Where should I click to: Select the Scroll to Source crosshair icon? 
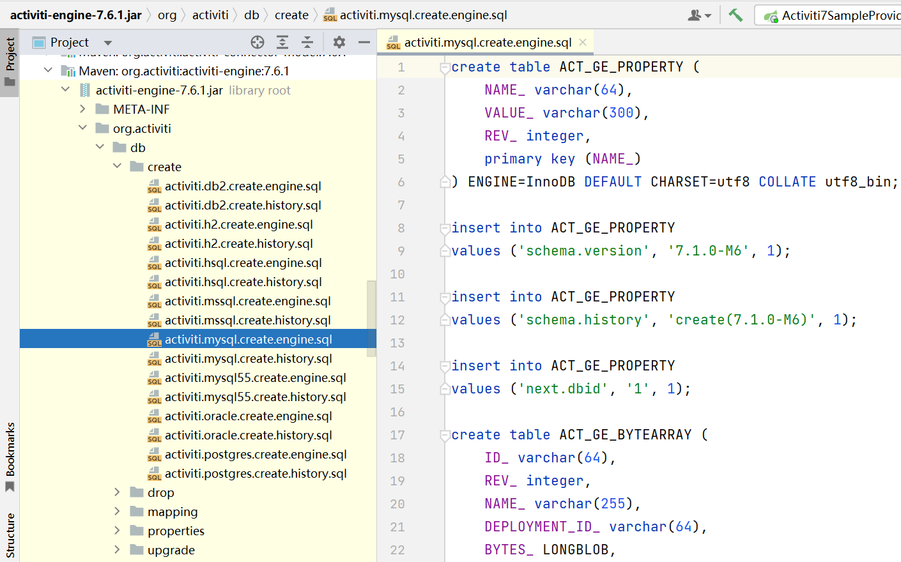258,42
